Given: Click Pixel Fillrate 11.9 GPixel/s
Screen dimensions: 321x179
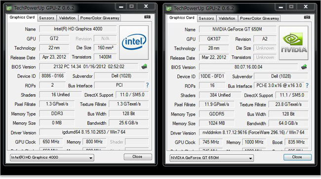Looking at the screenshot, I should click(x=217, y=105).
